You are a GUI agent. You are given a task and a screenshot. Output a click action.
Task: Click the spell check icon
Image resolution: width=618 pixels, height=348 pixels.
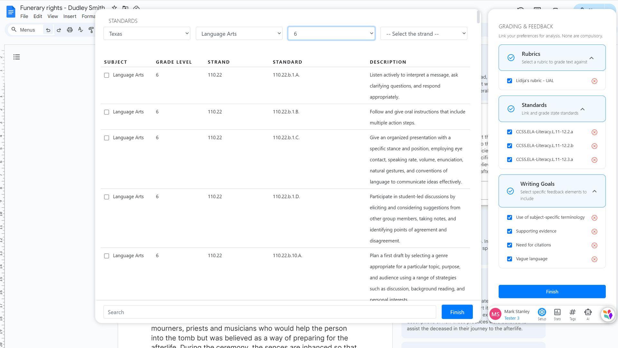(80, 30)
